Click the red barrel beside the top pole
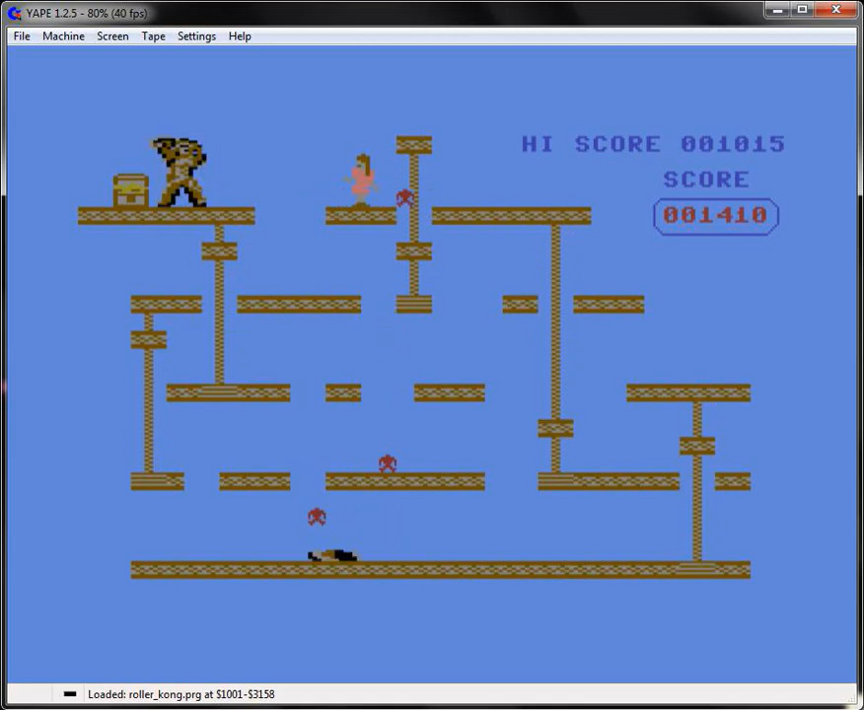864x710 pixels. point(404,198)
